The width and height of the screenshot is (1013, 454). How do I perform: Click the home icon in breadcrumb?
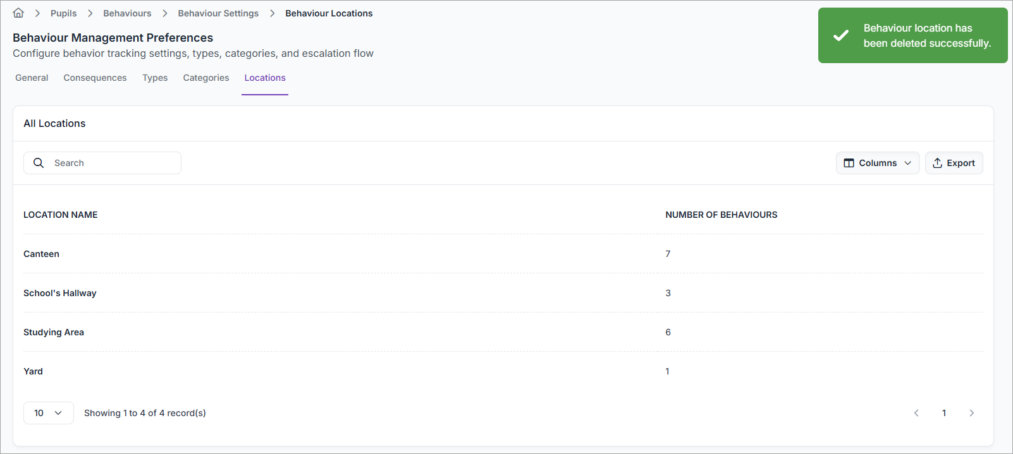tap(18, 13)
